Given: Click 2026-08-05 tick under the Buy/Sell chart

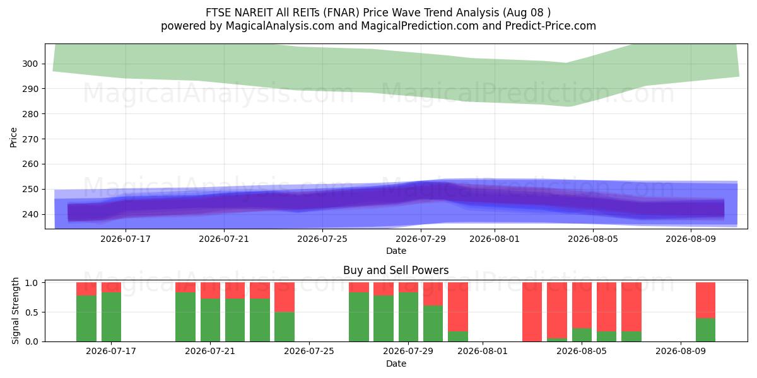Looking at the screenshot, I should pyautogui.click(x=582, y=352).
